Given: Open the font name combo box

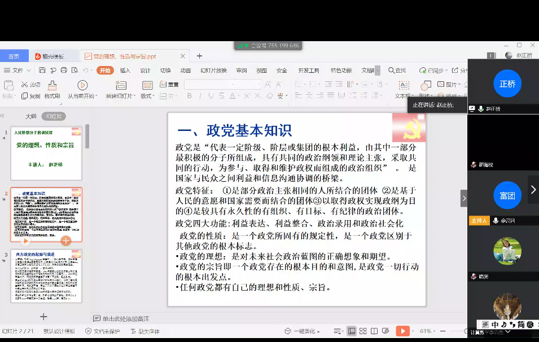Looking at the screenshot, I should point(208,85).
